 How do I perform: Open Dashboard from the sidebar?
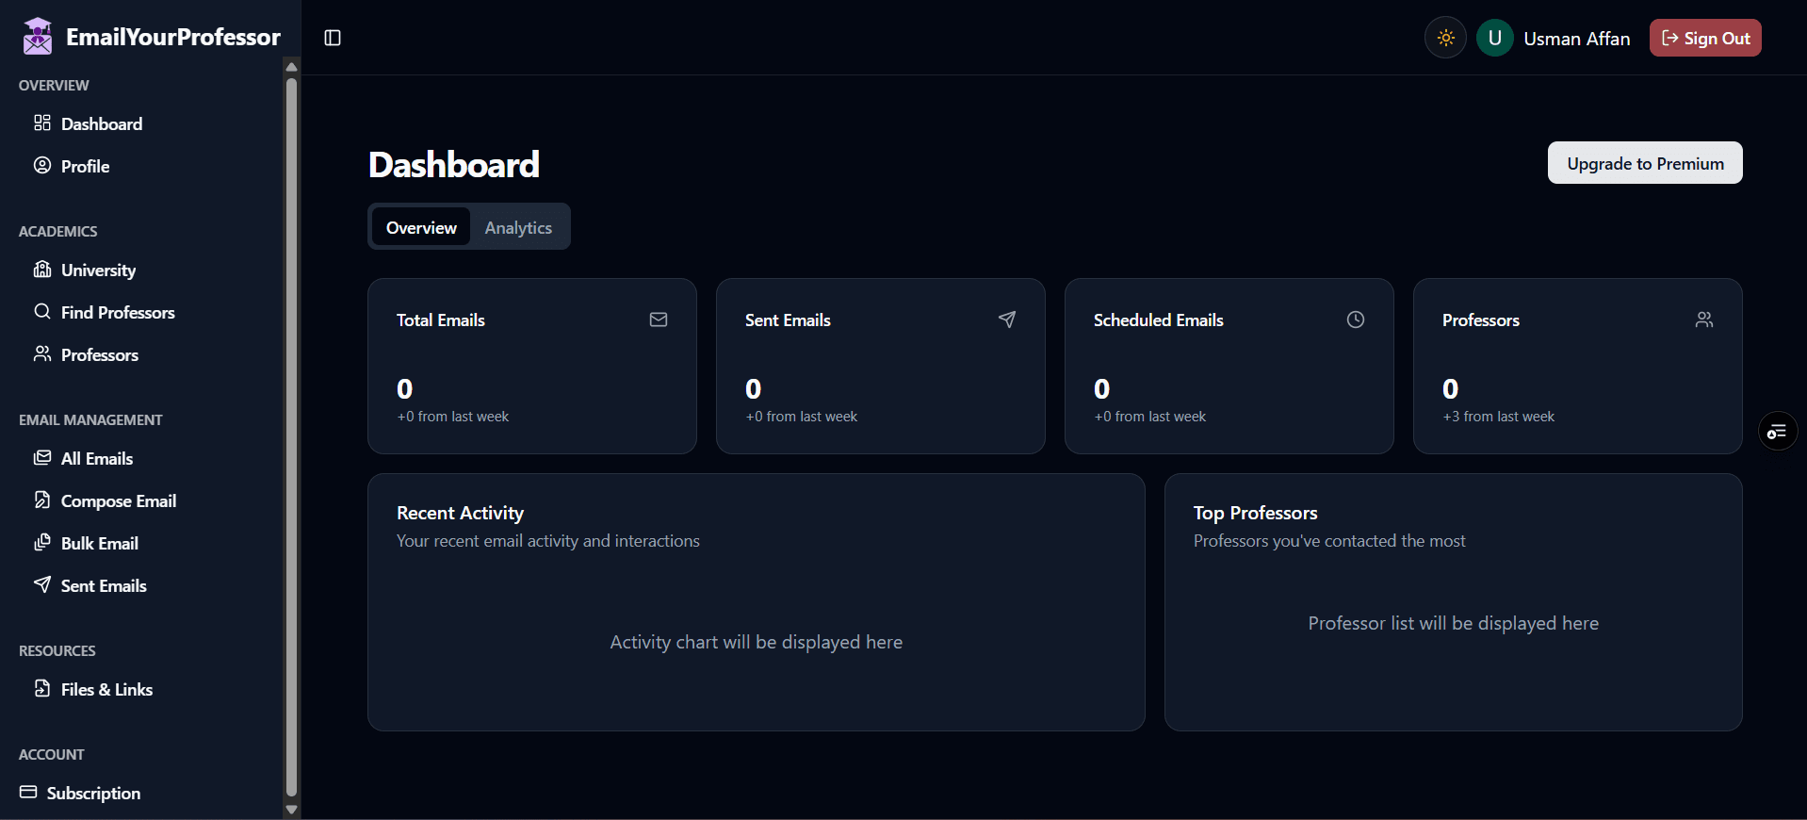click(101, 124)
